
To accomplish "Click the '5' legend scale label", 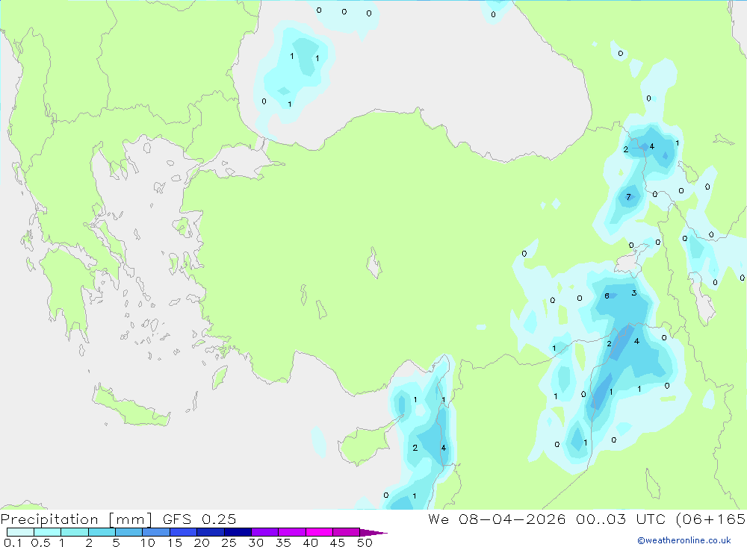I will coord(116,543).
